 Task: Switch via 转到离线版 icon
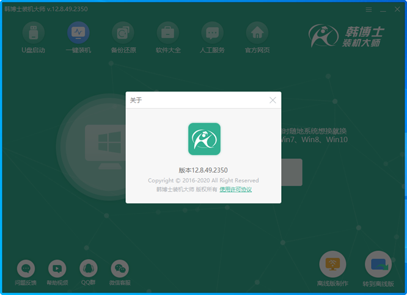coord(378,264)
